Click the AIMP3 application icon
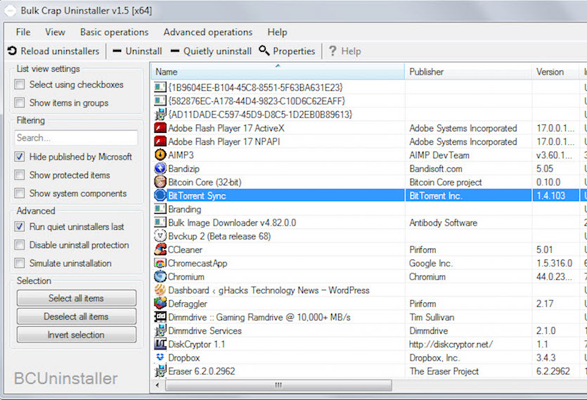The image size is (587, 400). click(160, 155)
